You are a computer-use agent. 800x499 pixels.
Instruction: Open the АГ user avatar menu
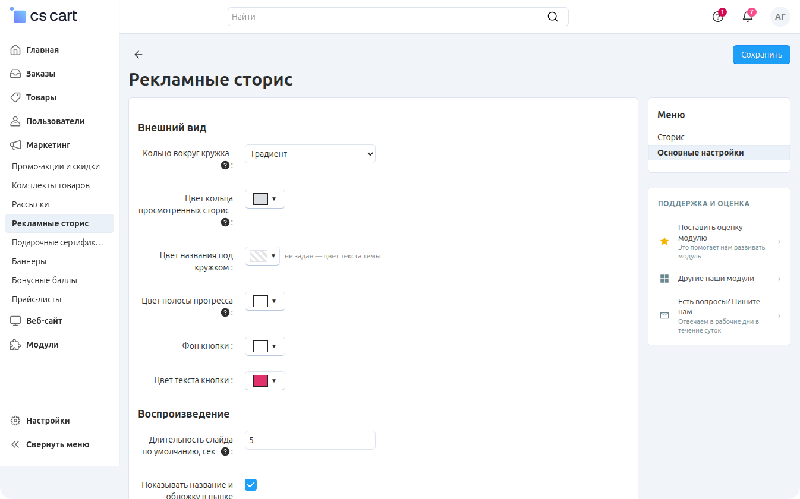(x=780, y=17)
